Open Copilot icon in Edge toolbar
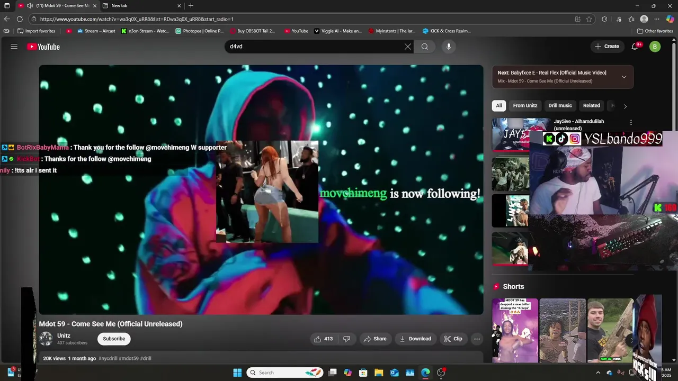This screenshot has width=678, height=381. 670,19
